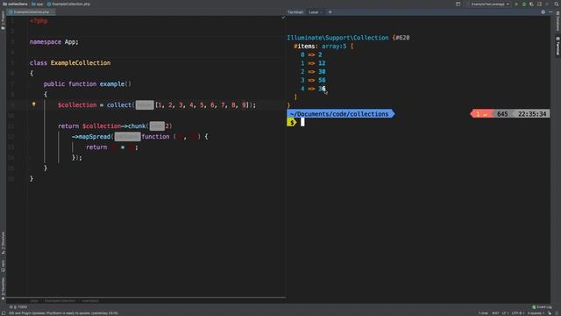Click the class name ExampleCollection in the code
This screenshot has width=561, height=316.
pyautogui.click(x=81, y=62)
